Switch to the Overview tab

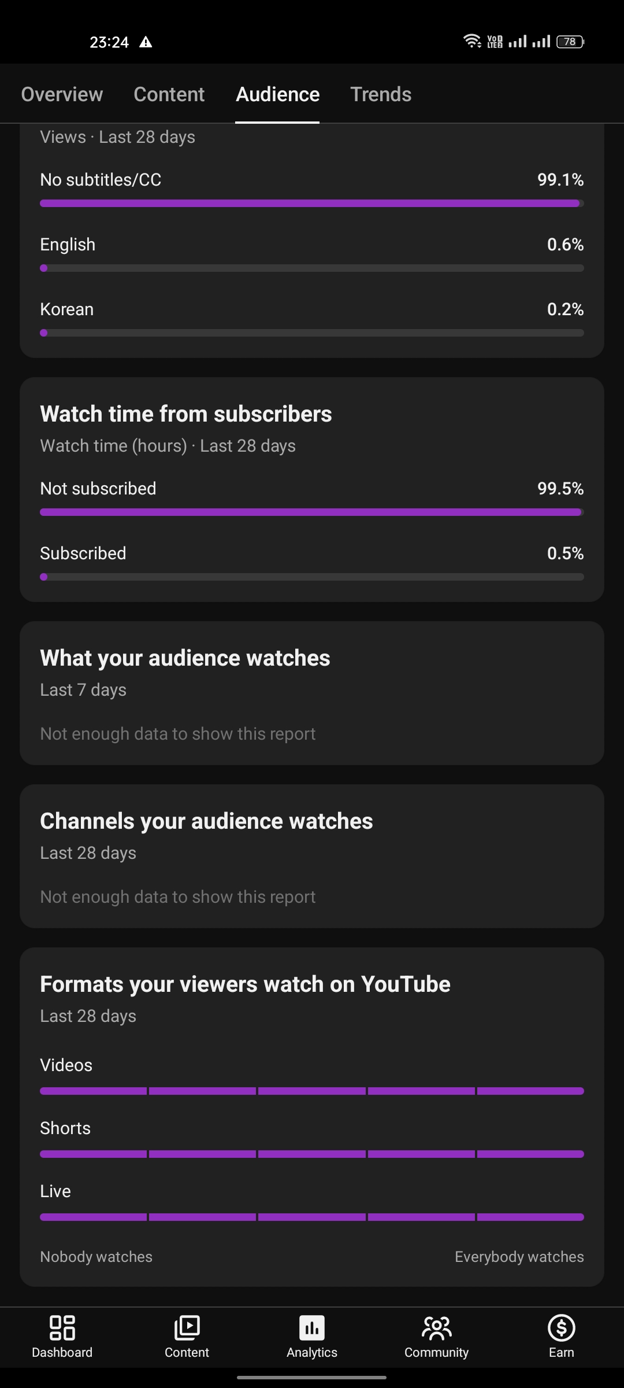(62, 94)
